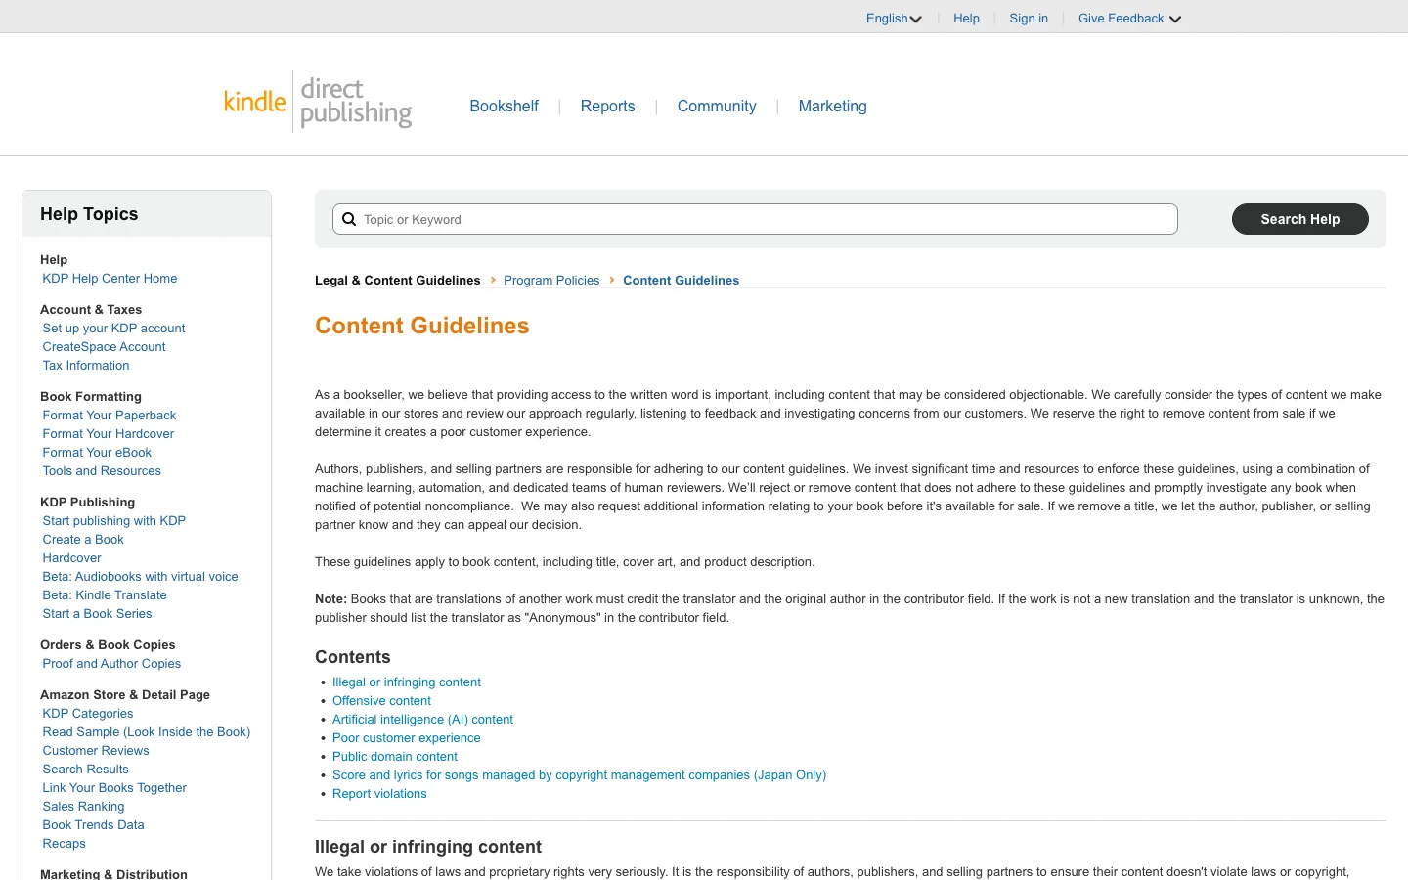The image size is (1408, 880).
Task: Open Format Your eBook
Action: (x=97, y=453)
